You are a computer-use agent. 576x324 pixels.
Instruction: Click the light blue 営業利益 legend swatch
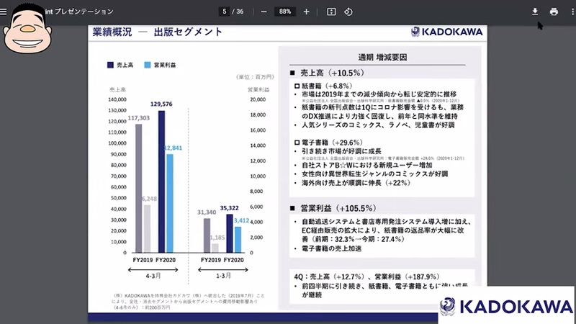pyautogui.click(x=148, y=65)
